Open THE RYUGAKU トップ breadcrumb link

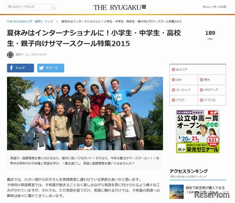[30, 21]
